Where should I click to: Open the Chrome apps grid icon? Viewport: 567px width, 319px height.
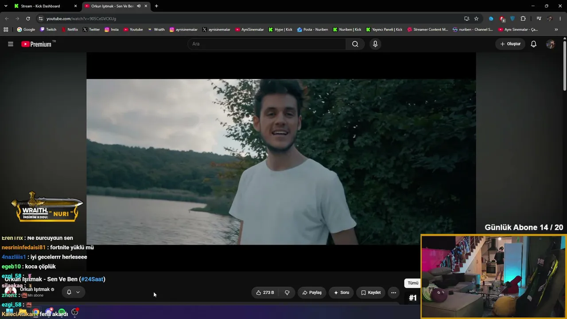click(x=6, y=30)
